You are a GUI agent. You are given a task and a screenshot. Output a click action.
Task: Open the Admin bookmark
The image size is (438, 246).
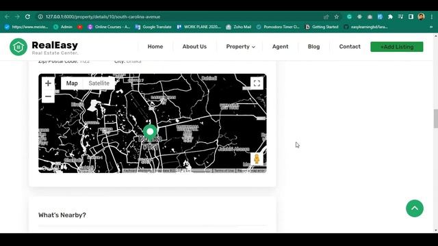[x=63, y=27]
